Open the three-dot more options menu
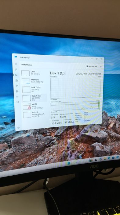The height and width of the screenshot is (215, 120). point(101,66)
